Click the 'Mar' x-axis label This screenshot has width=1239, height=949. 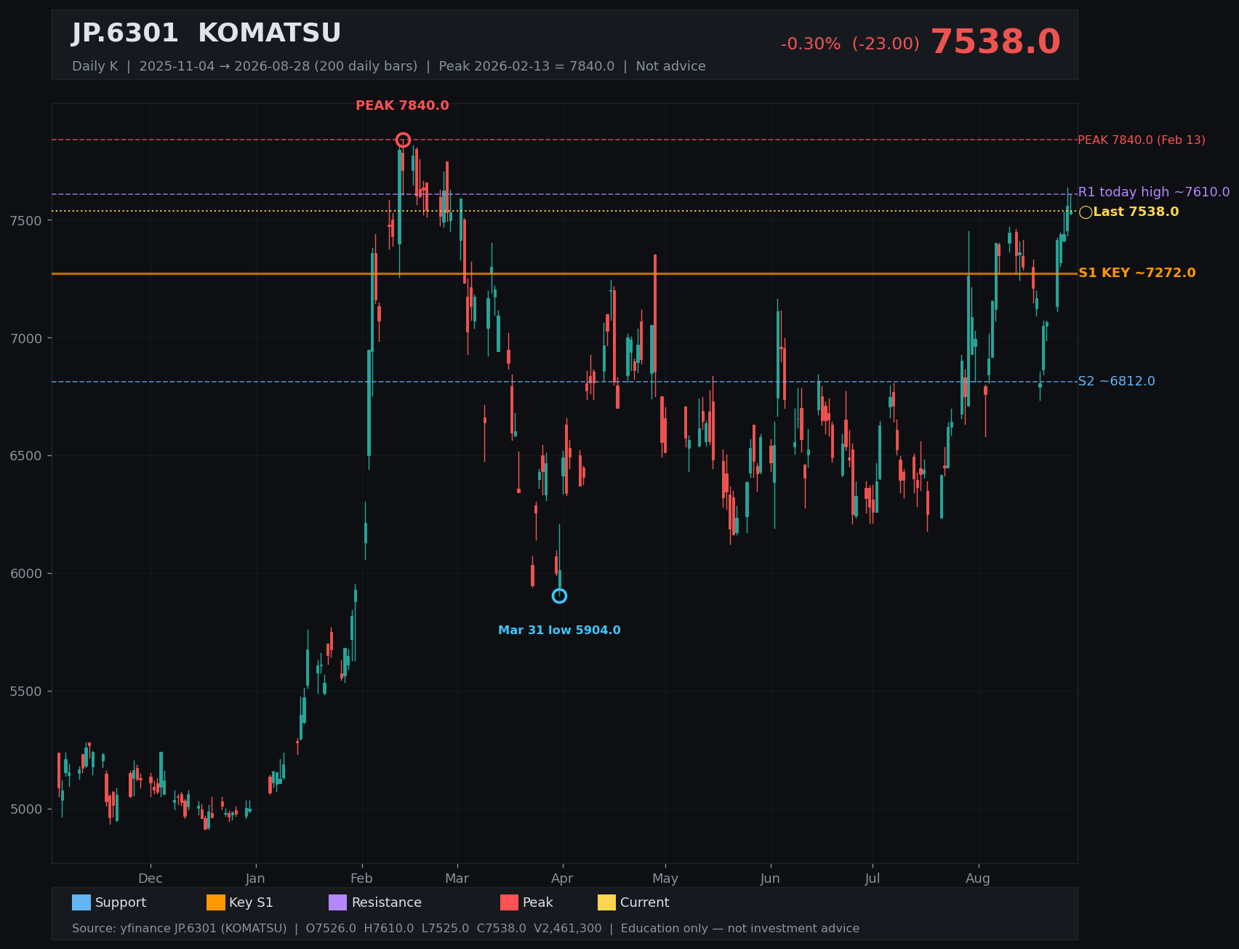click(457, 878)
